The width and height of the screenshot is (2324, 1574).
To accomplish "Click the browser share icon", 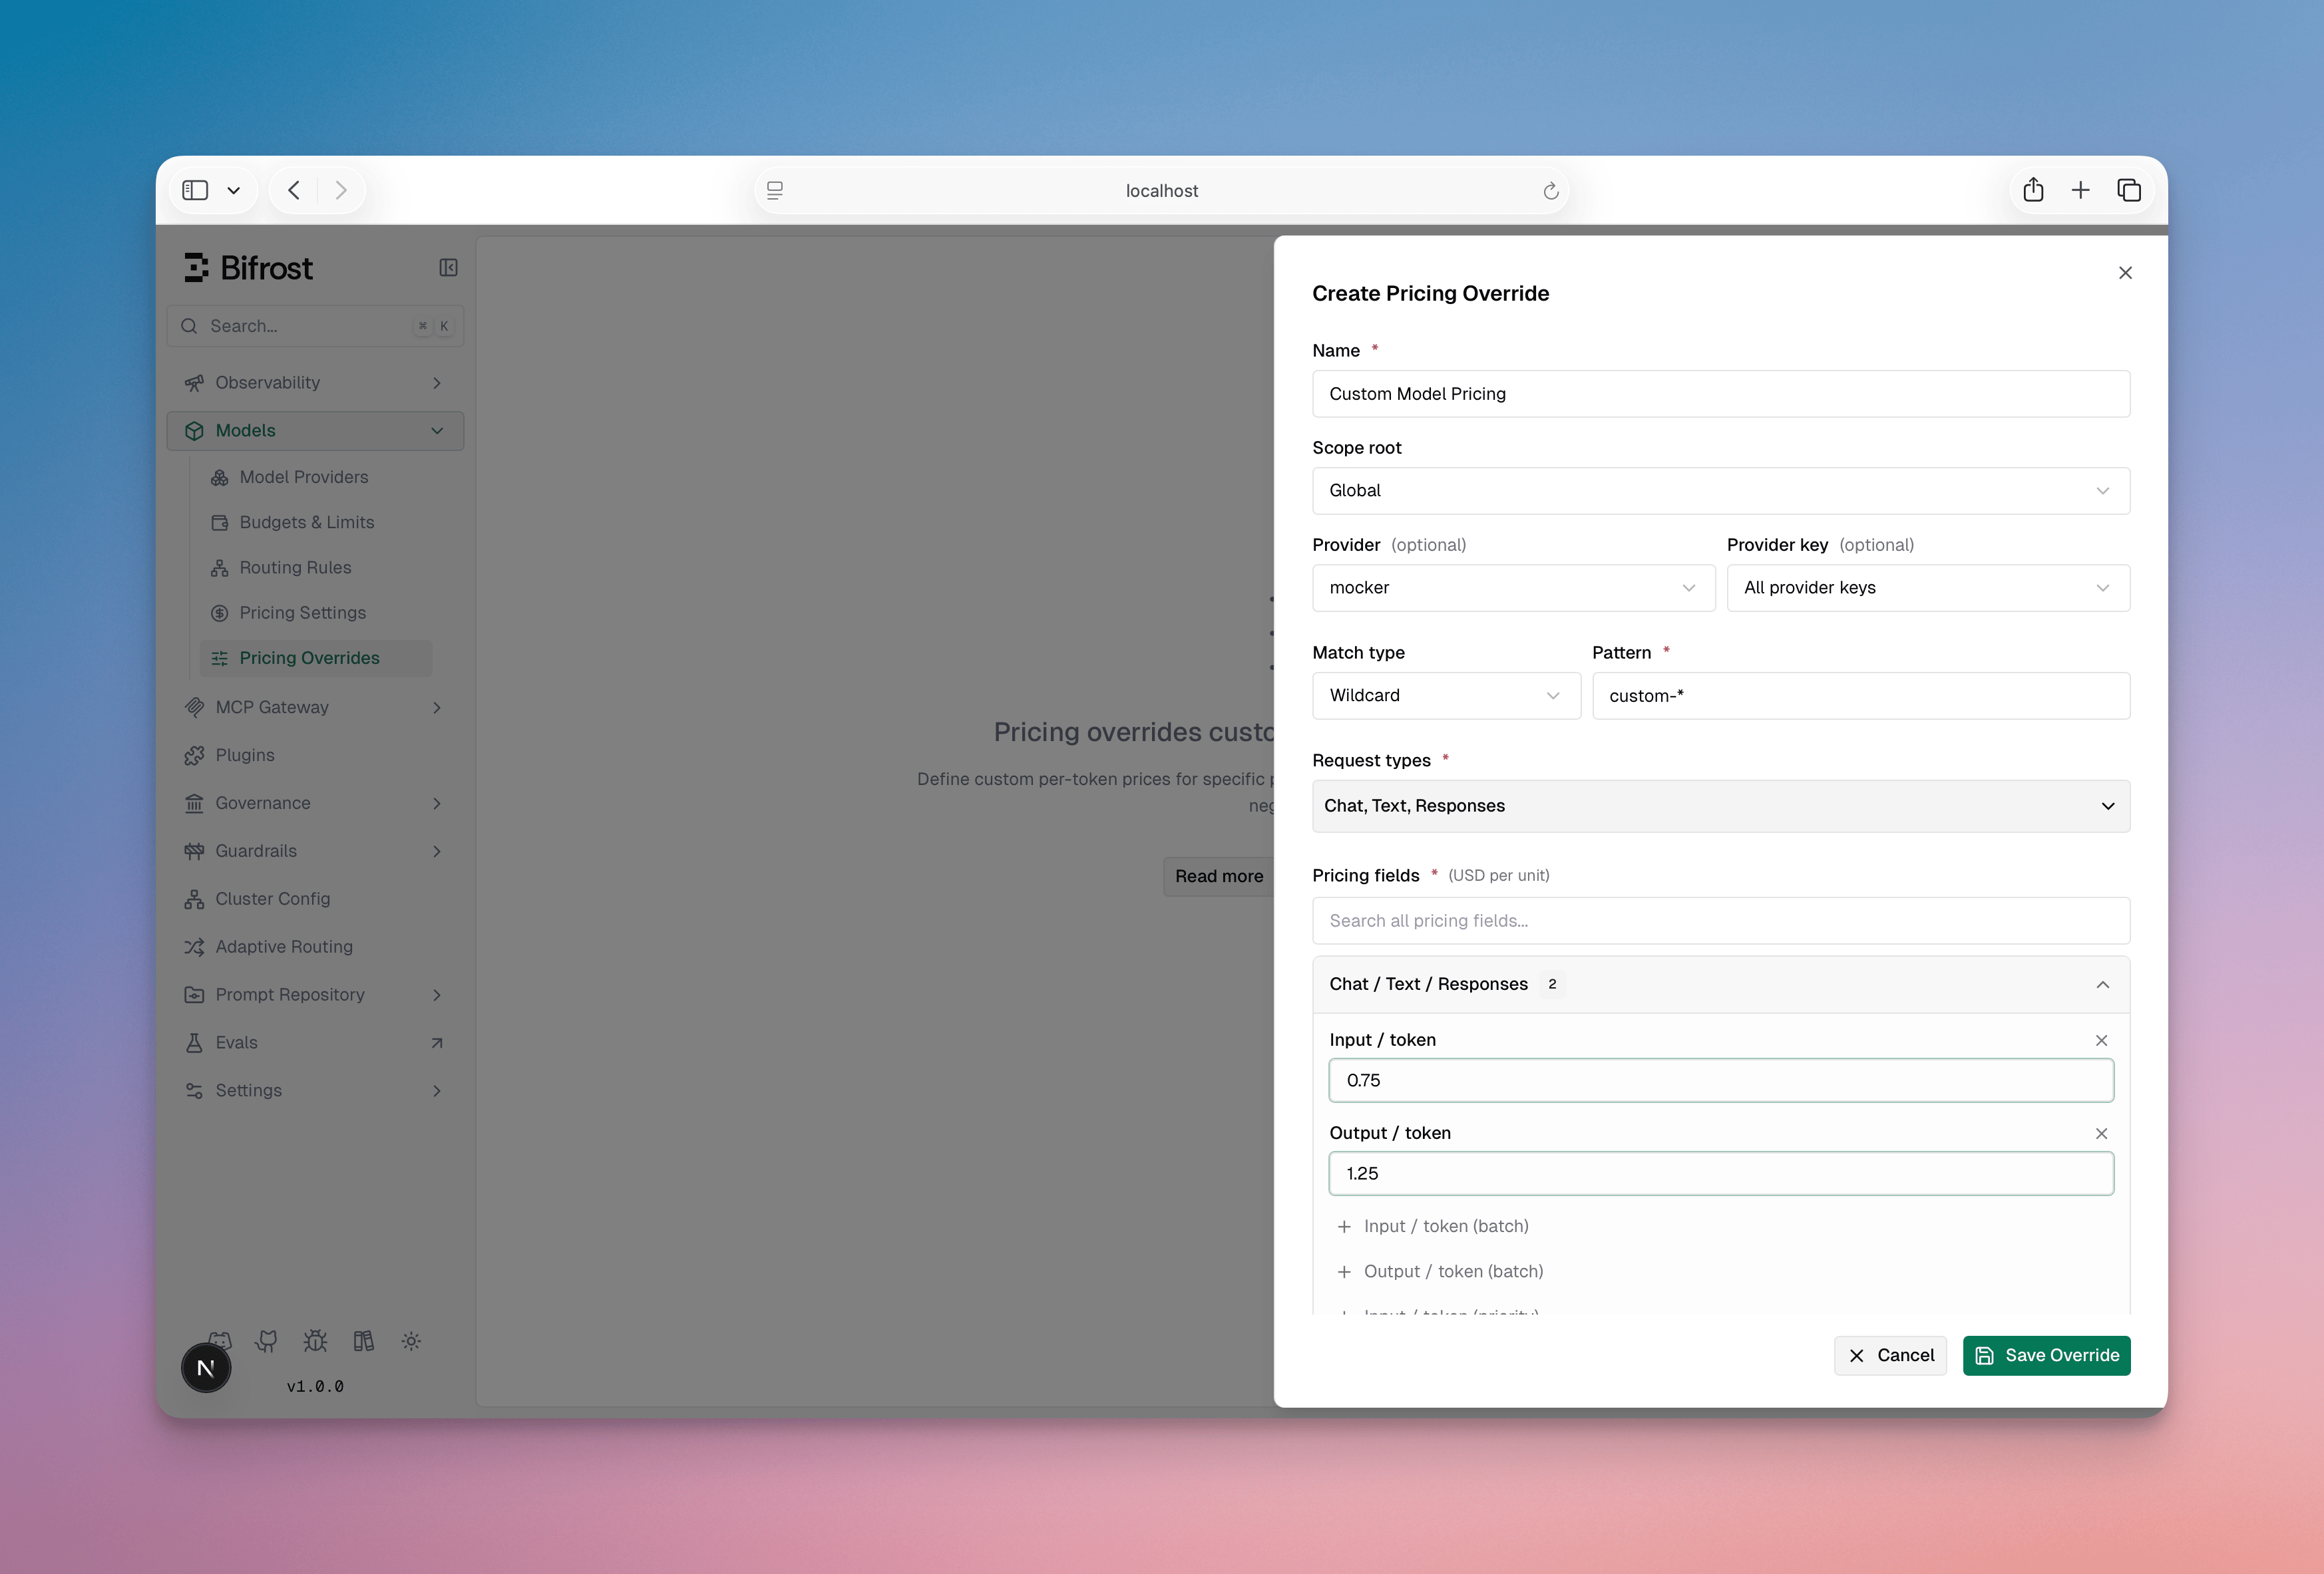I will 2033,190.
